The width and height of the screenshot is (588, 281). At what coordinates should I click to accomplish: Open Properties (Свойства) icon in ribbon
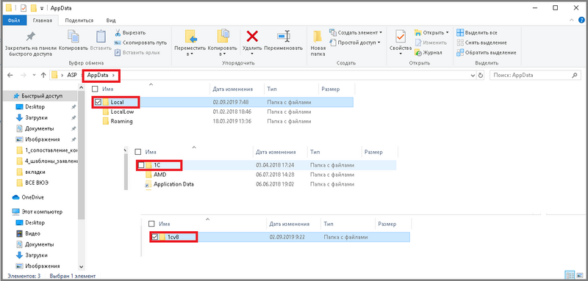pos(401,36)
